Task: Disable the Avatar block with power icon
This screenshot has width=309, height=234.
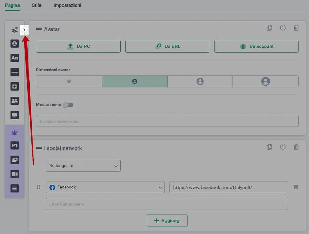Action: (x=283, y=28)
